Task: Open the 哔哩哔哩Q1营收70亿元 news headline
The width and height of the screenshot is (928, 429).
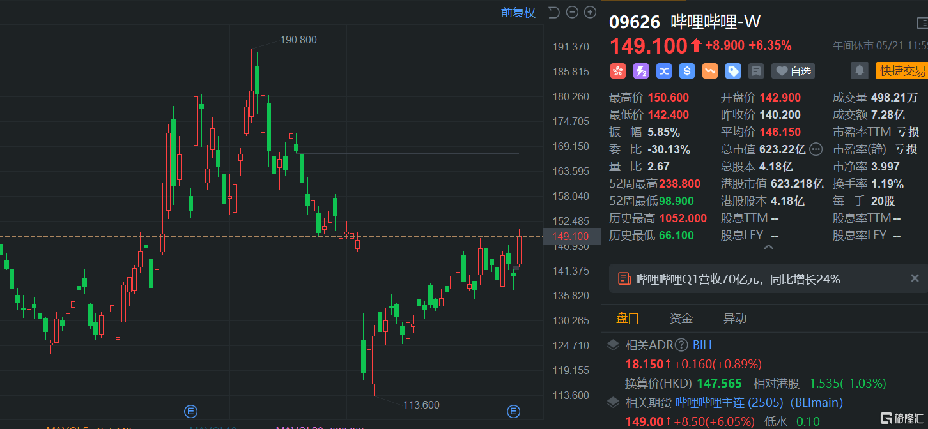Action: pyautogui.click(x=738, y=279)
